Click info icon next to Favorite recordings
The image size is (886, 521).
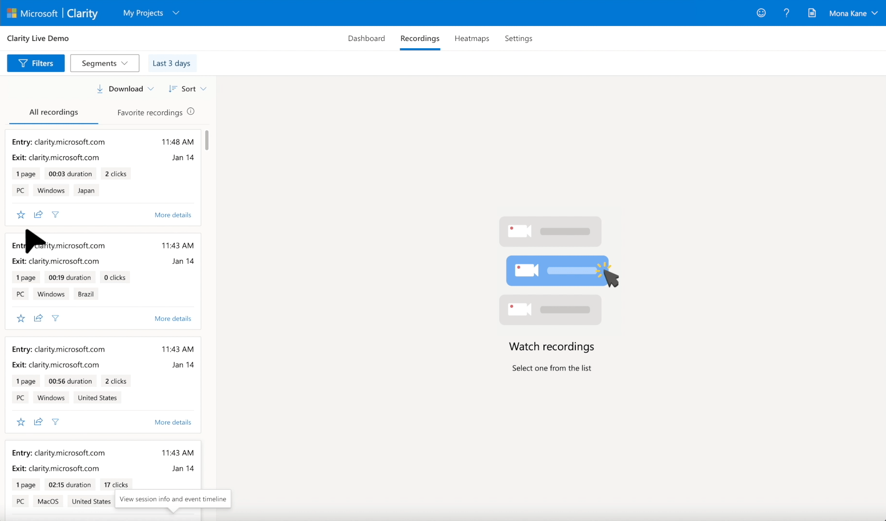point(191,112)
